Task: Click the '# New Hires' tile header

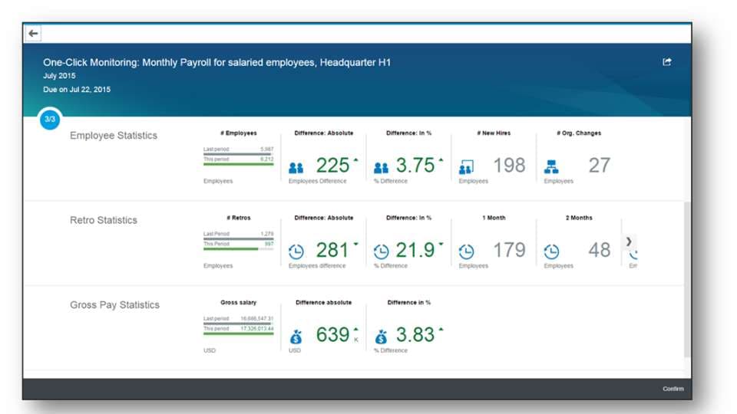Action: point(494,133)
